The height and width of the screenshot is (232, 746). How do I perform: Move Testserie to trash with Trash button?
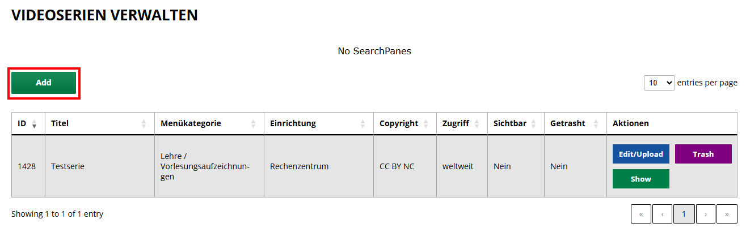(703, 154)
